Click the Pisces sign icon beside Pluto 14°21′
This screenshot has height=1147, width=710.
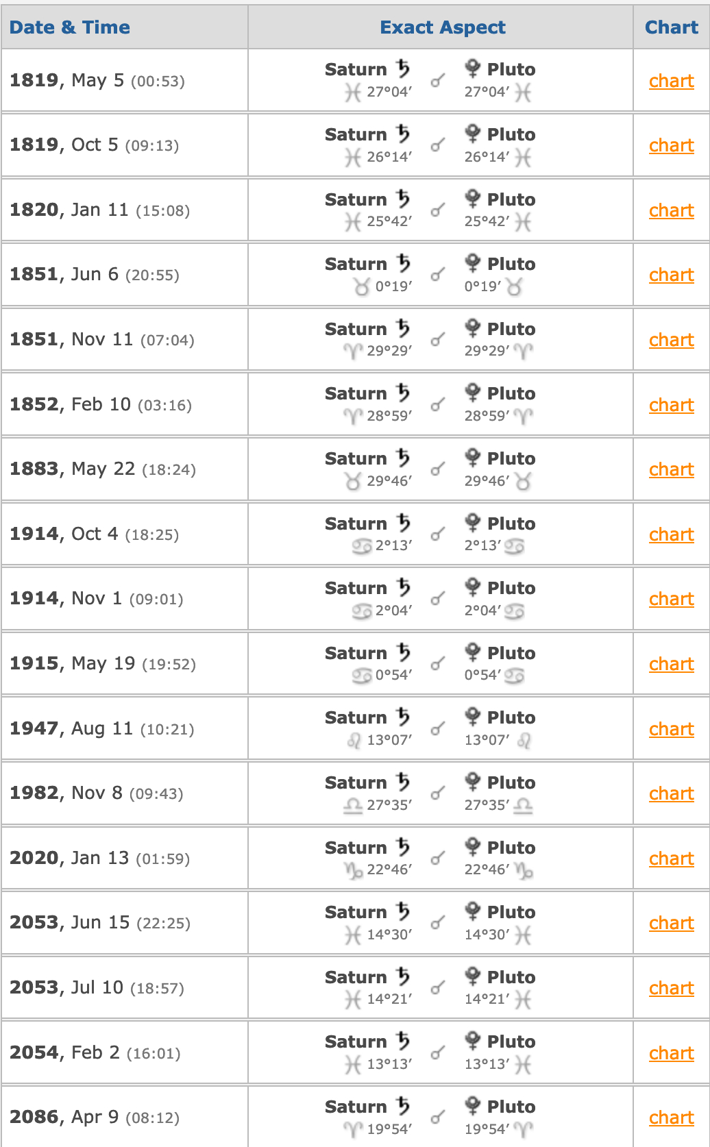(x=523, y=1000)
